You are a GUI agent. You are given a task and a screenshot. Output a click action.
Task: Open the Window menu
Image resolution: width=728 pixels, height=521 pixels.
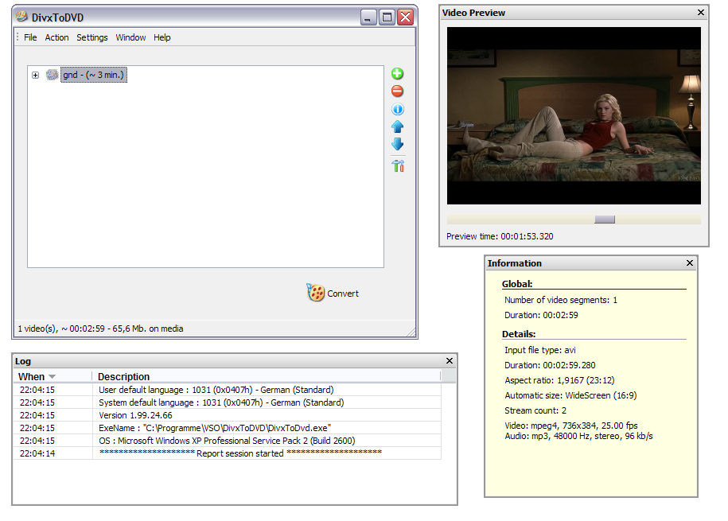pyautogui.click(x=130, y=37)
